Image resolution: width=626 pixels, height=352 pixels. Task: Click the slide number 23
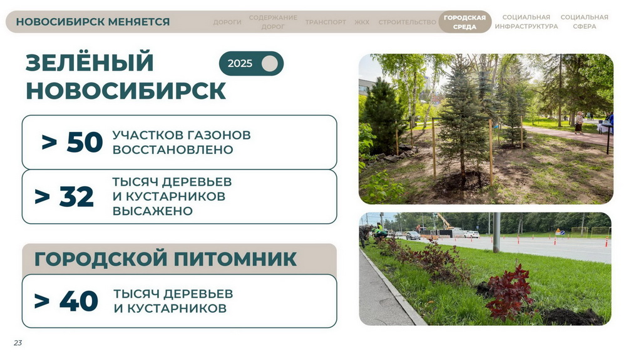(18, 343)
